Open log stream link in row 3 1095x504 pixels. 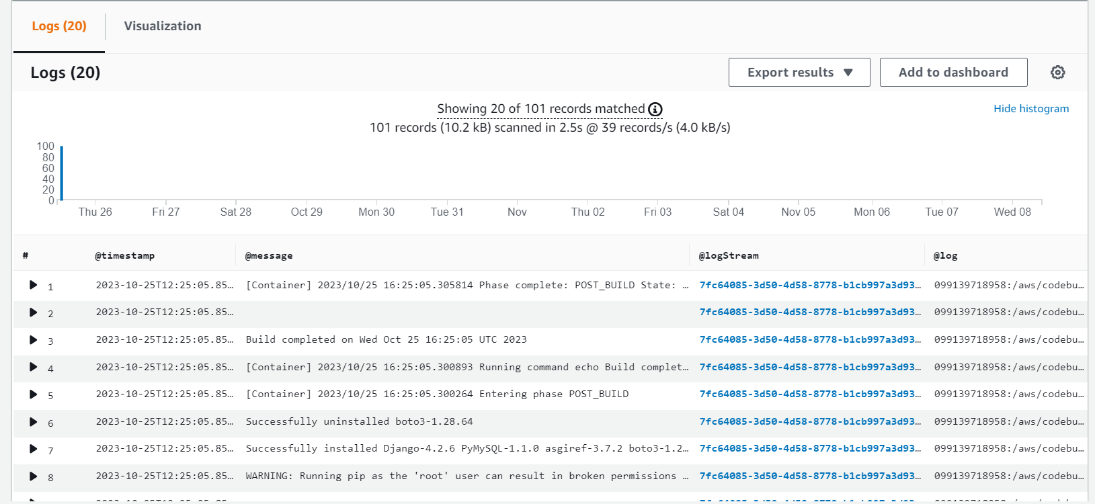pyautogui.click(x=810, y=340)
